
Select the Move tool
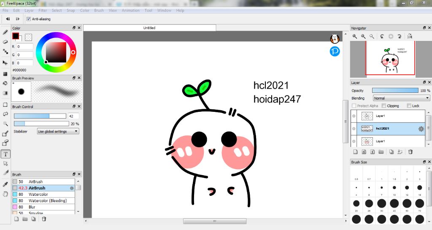pos(5,62)
